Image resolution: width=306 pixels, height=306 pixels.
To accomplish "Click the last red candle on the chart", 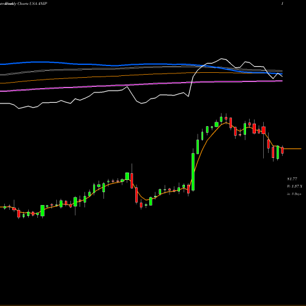I will pyautogui.click(x=282, y=151).
